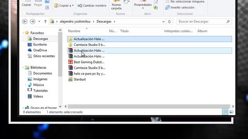Select the Bibliotecas icon
The image size is (248, 139).
point(27,68)
